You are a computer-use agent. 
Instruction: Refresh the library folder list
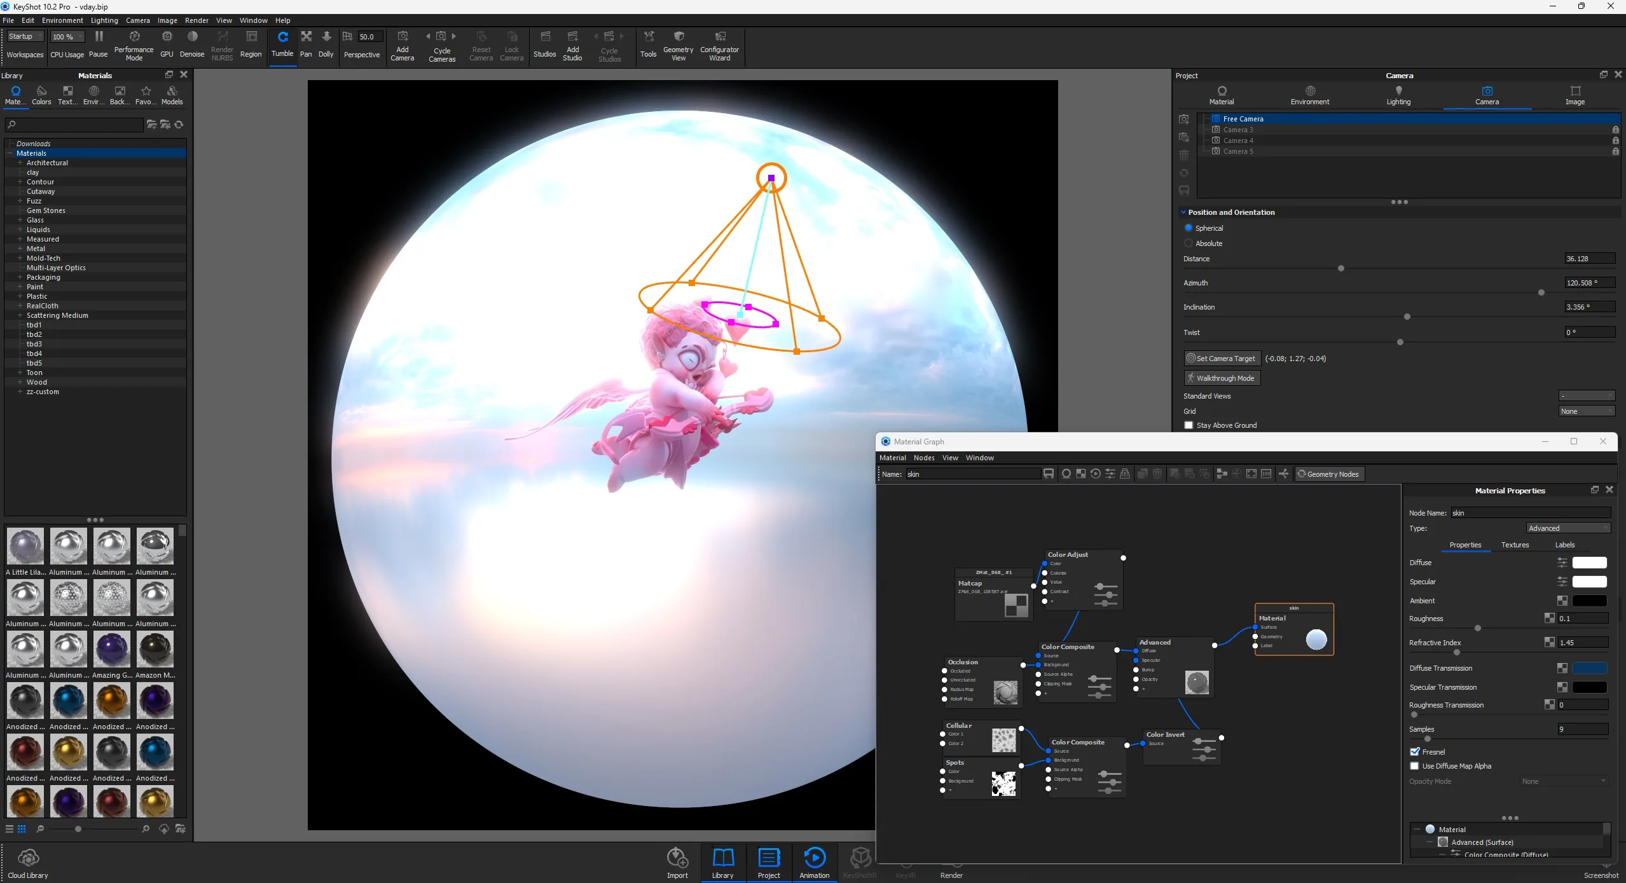click(179, 125)
